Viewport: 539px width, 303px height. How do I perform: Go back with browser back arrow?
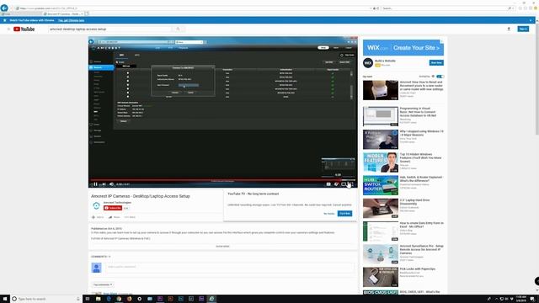[4, 8]
